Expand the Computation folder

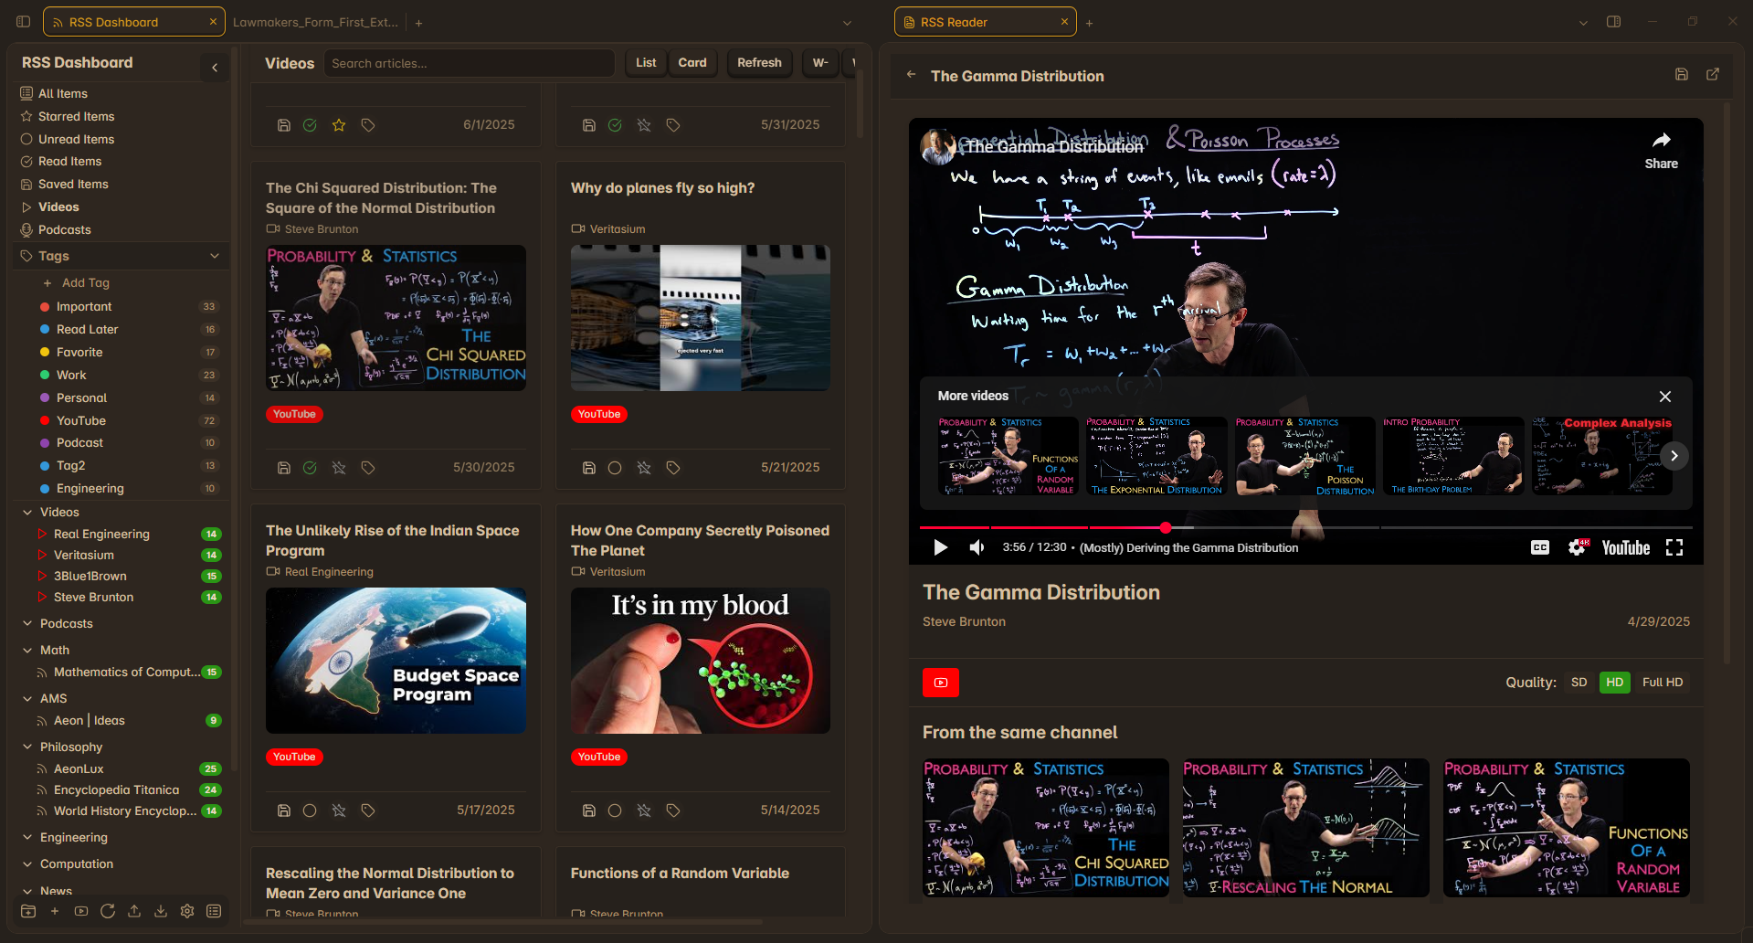(x=27, y=864)
